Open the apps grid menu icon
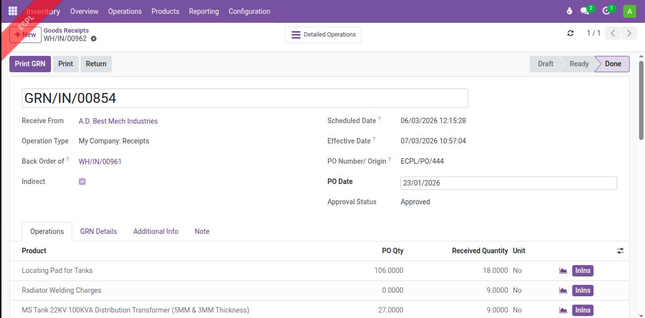Viewport: 645px width, 318px height. click(13, 11)
